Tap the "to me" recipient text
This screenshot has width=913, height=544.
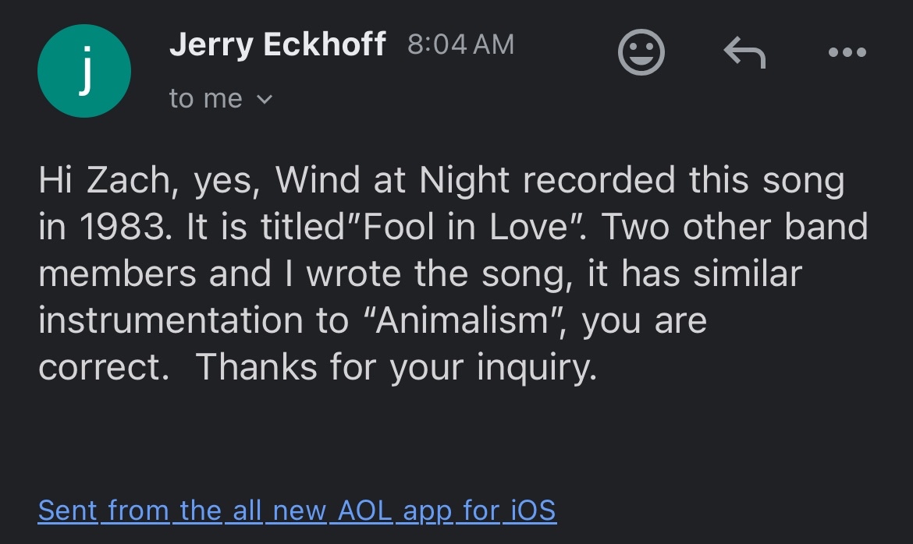(x=205, y=98)
